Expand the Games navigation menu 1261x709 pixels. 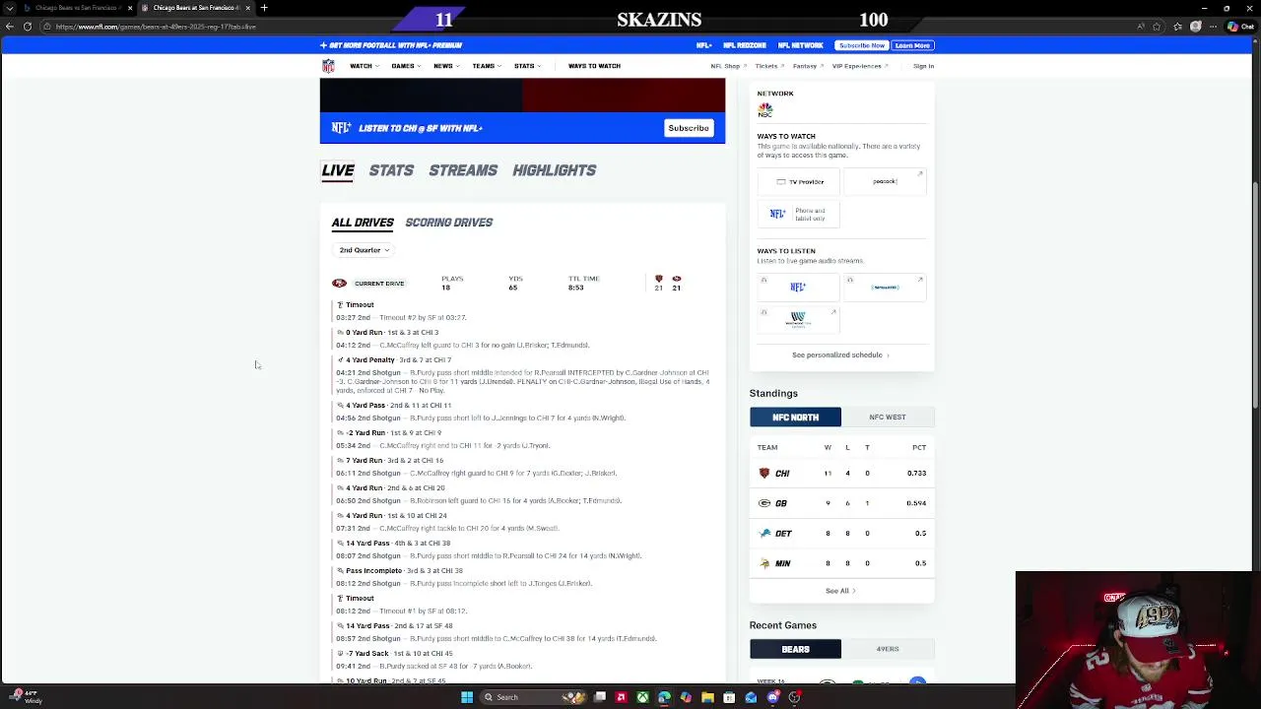(x=406, y=66)
